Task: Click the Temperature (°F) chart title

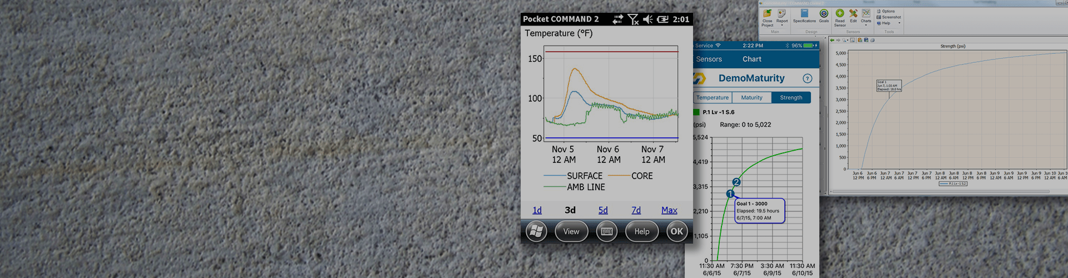Action: 558,33
